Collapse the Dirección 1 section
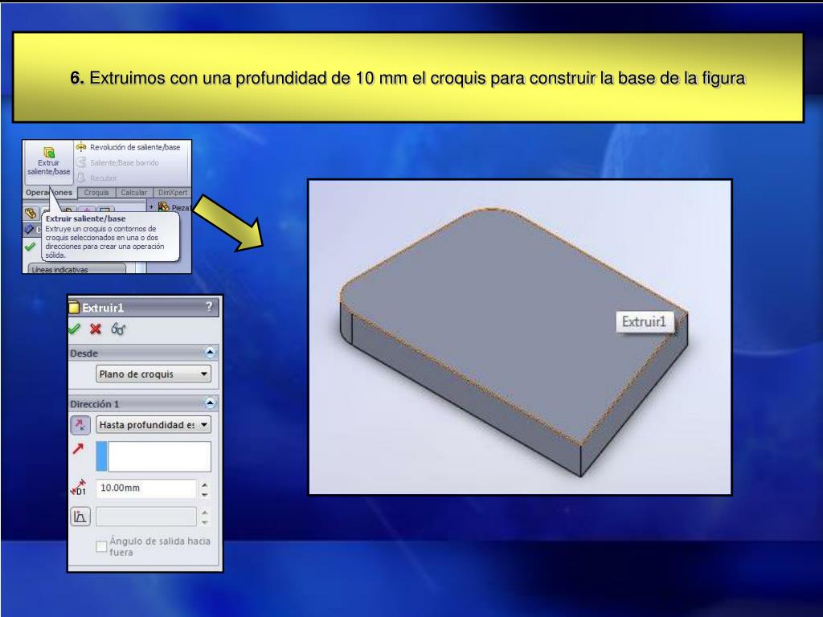This screenshot has height=617, width=823. (210, 403)
